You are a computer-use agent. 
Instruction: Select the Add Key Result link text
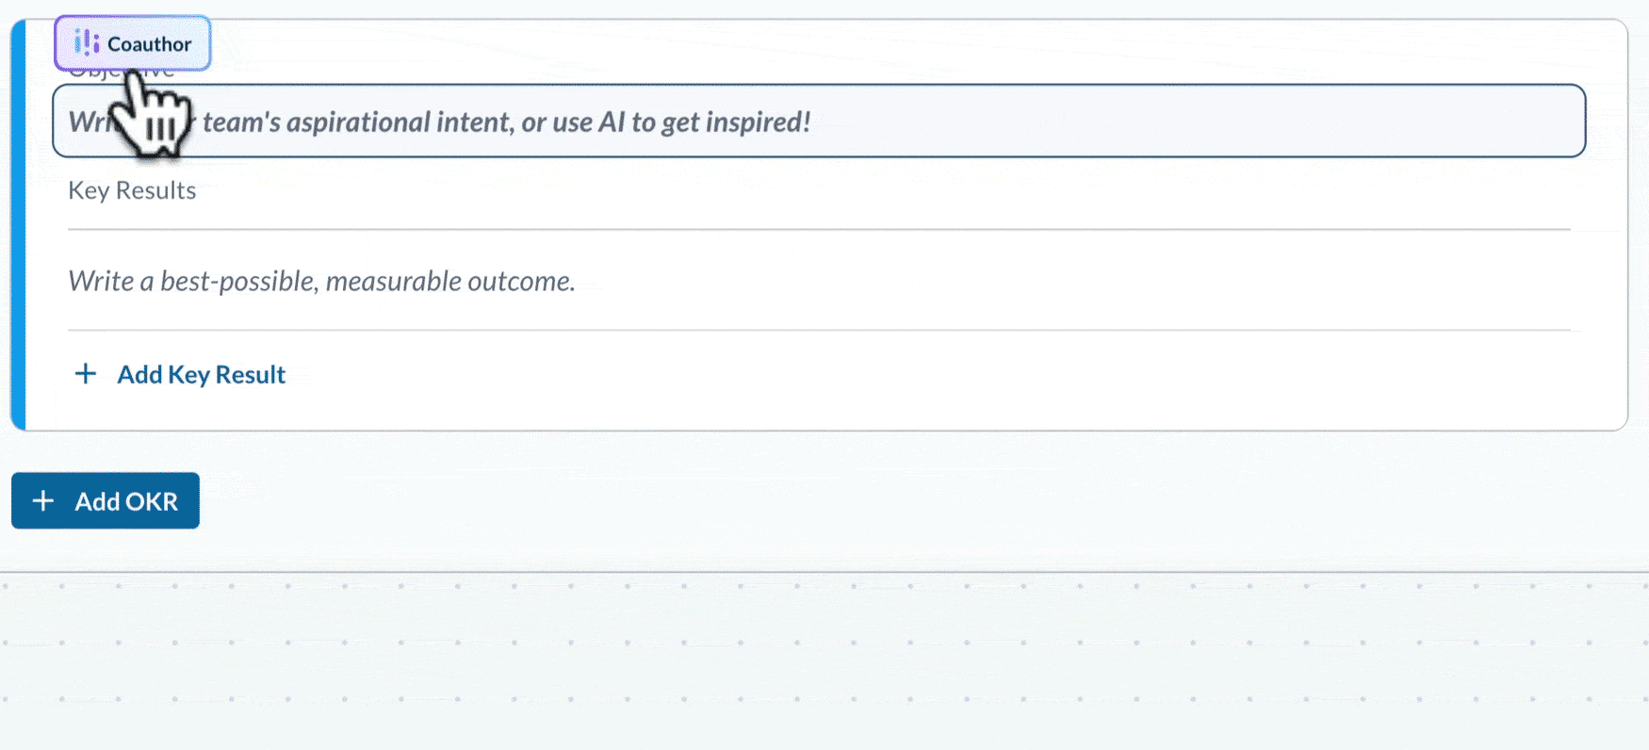(x=201, y=374)
